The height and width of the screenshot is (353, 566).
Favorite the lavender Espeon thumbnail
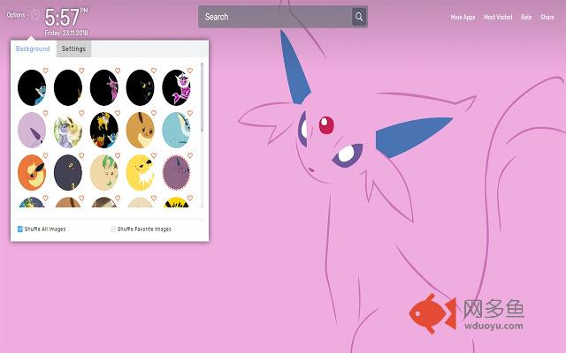(x=45, y=113)
